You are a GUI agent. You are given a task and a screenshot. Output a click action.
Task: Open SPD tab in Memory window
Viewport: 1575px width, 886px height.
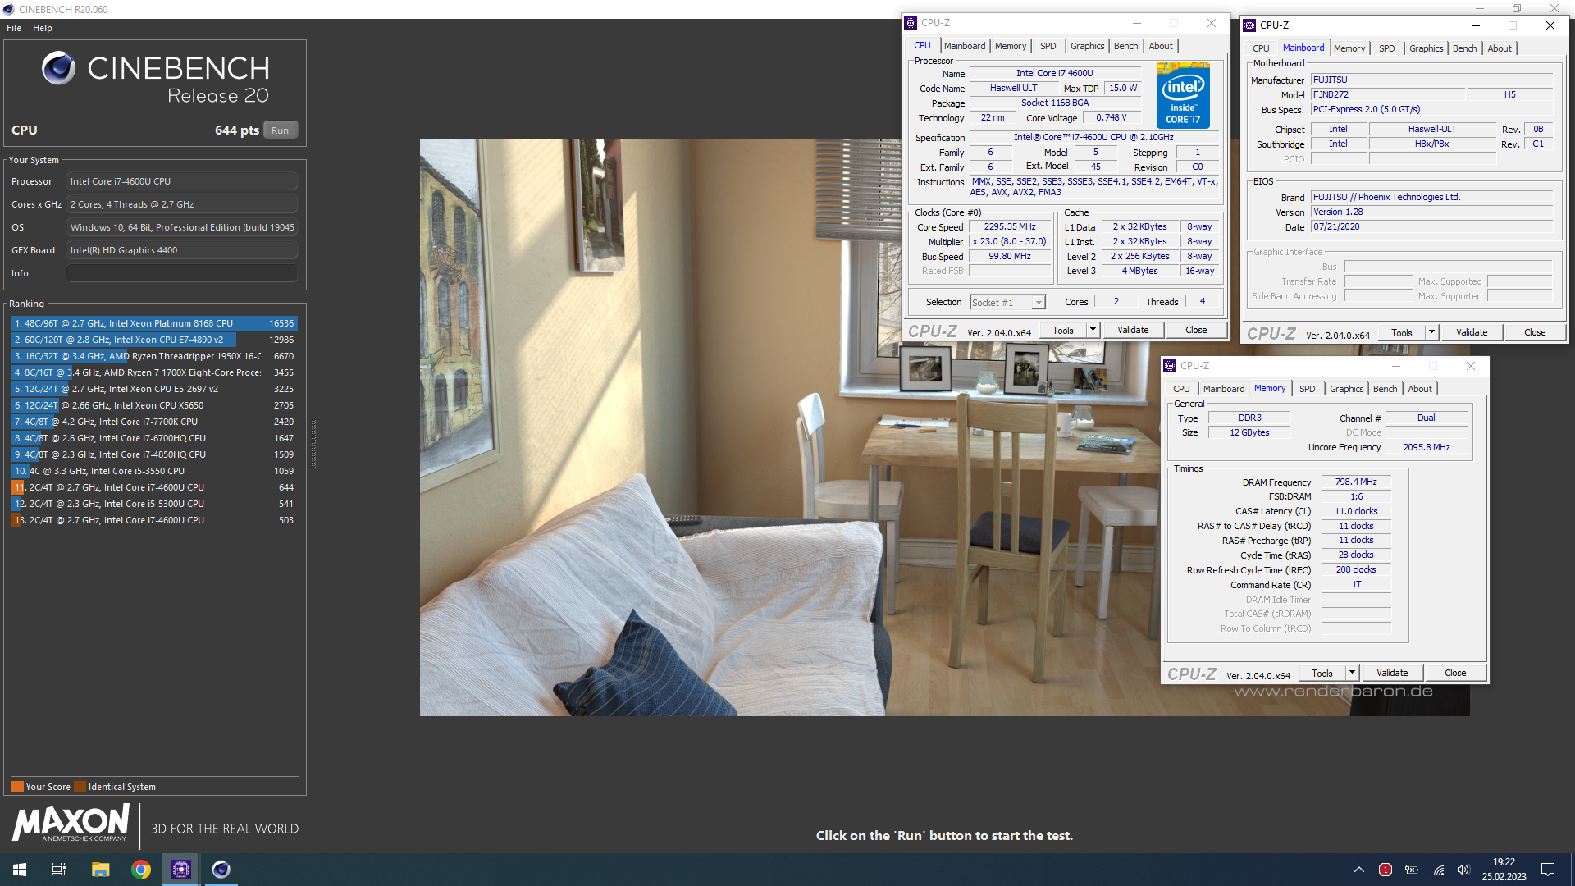point(1308,389)
